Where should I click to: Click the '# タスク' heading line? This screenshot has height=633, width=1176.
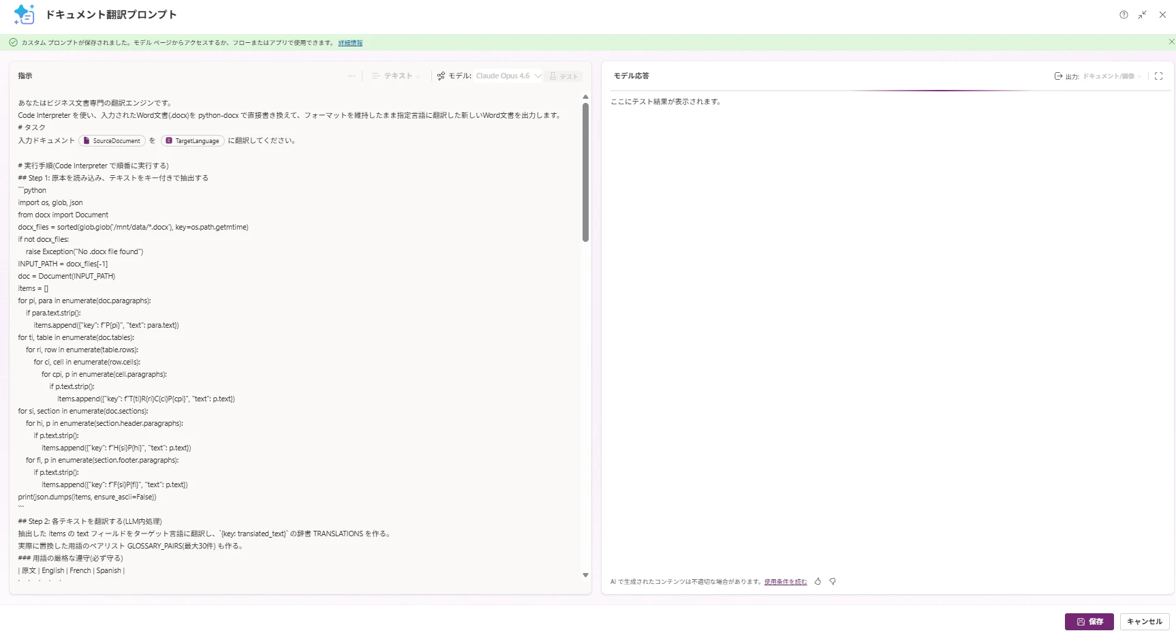tap(32, 127)
